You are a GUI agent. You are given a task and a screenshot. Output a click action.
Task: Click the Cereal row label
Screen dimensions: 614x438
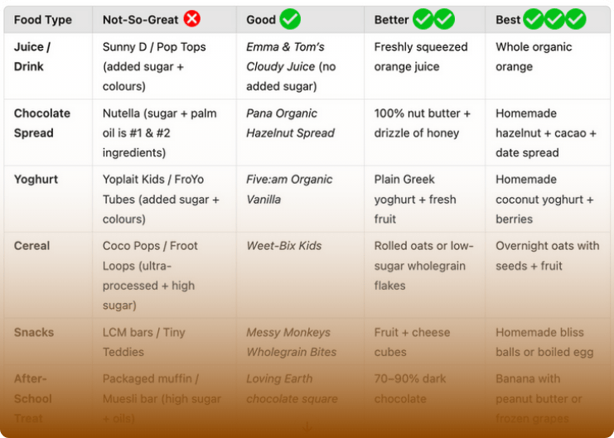pos(32,246)
